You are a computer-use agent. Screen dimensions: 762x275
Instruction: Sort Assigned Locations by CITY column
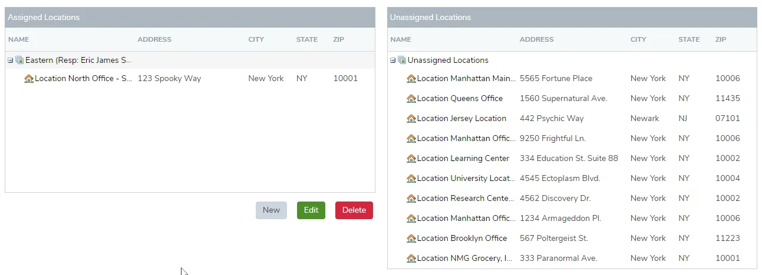pyautogui.click(x=256, y=39)
